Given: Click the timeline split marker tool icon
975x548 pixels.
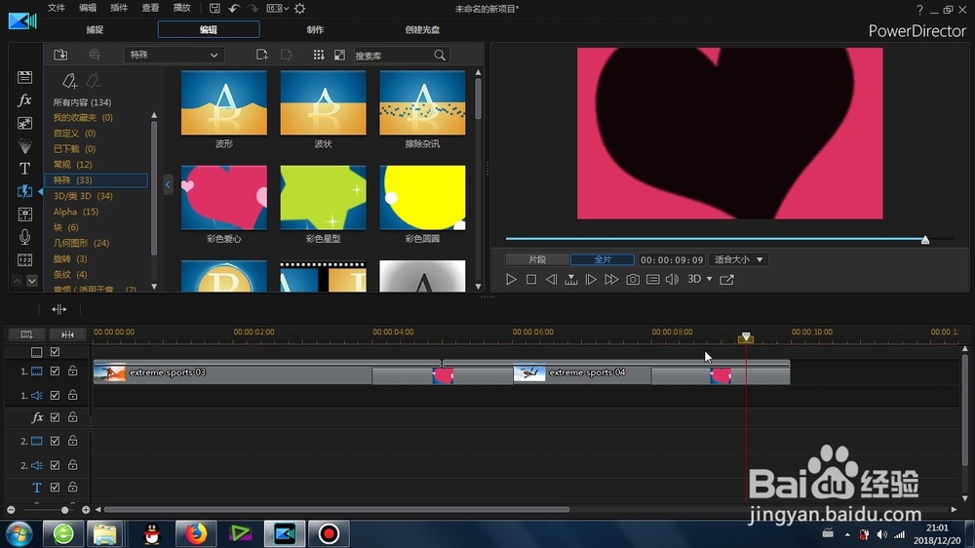Looking at the screenshot, I should pyautogui.click(x=59, y=309).
